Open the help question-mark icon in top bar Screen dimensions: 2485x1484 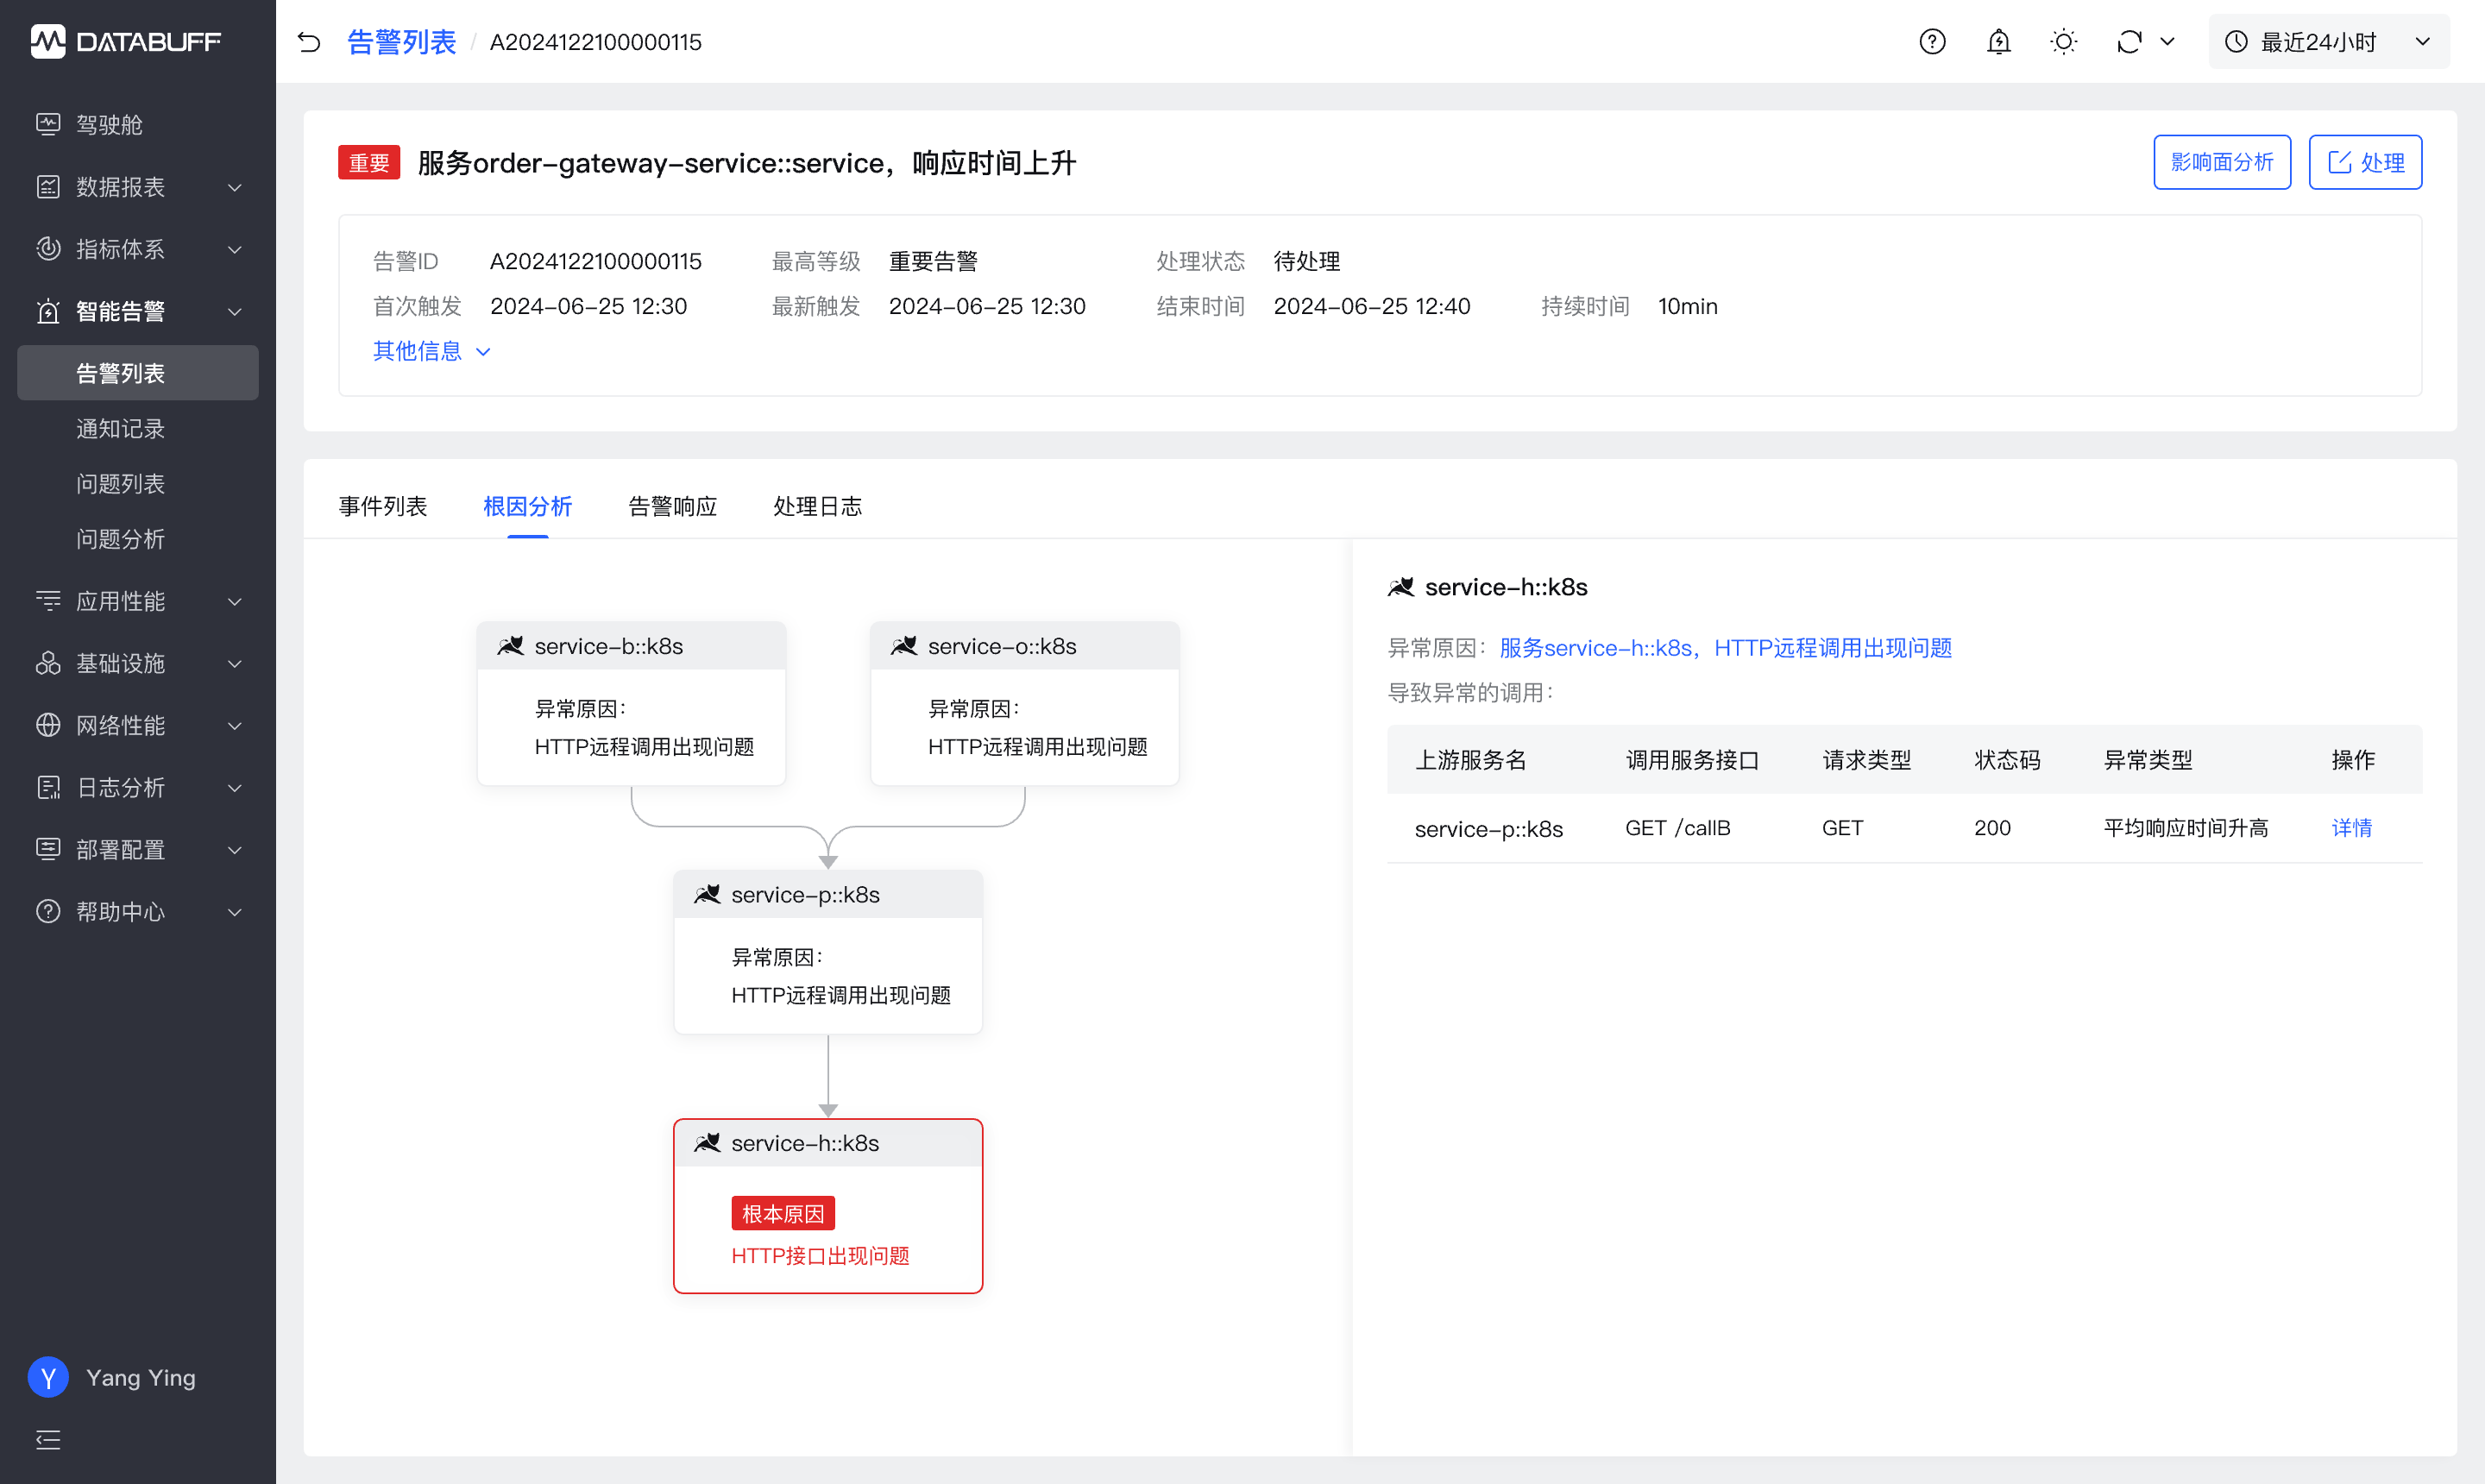point(1932,42)
